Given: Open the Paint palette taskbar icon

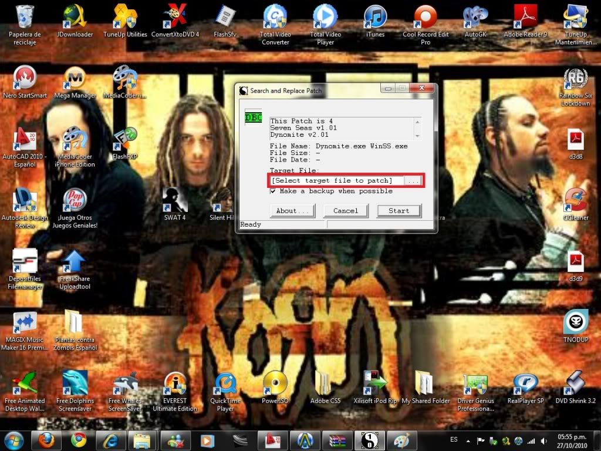Looking at the screenshot, I should tap(401, 440).
